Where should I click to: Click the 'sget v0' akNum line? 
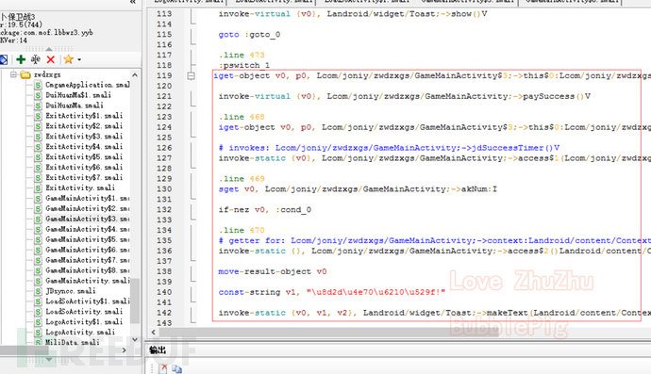click(358, 189)
